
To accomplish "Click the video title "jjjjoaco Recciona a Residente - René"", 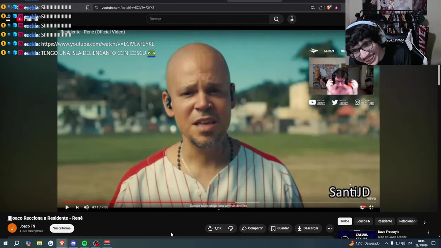I will click(45, 218).
